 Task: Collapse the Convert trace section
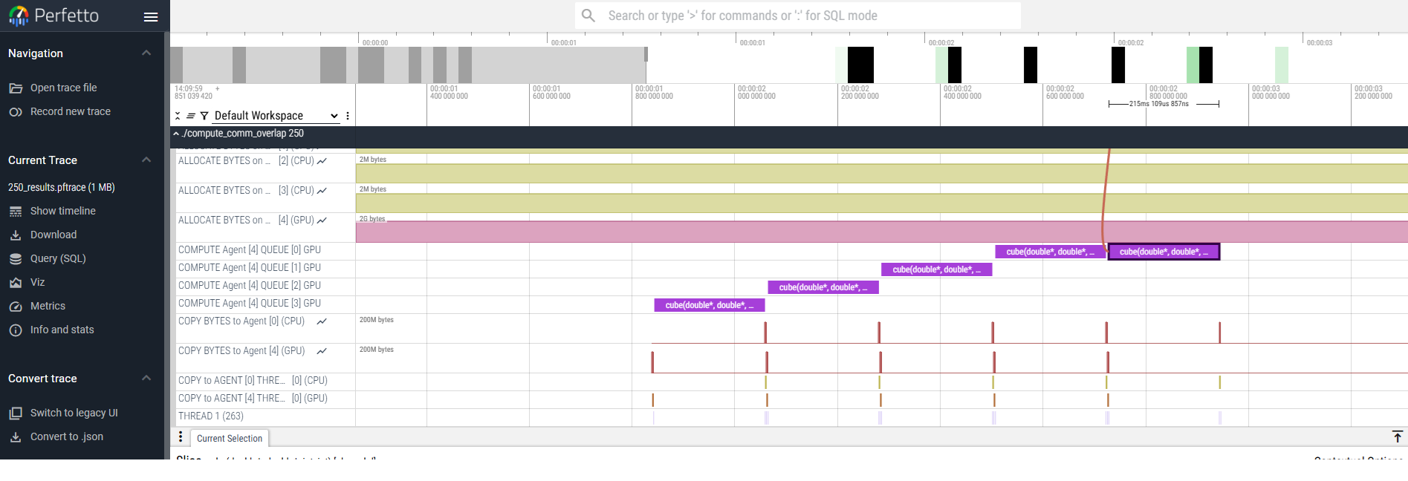[146, 379]
